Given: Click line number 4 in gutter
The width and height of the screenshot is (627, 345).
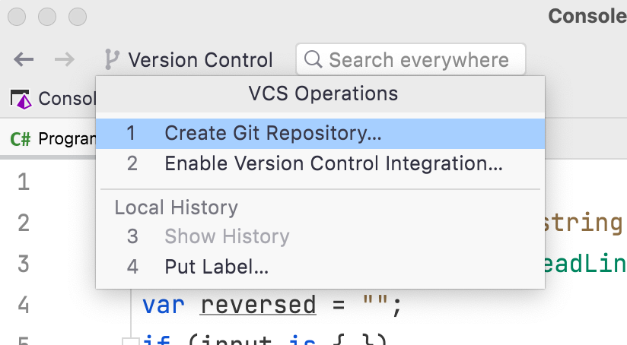Looking at the screenshot, I should click(x=24, y=305).
